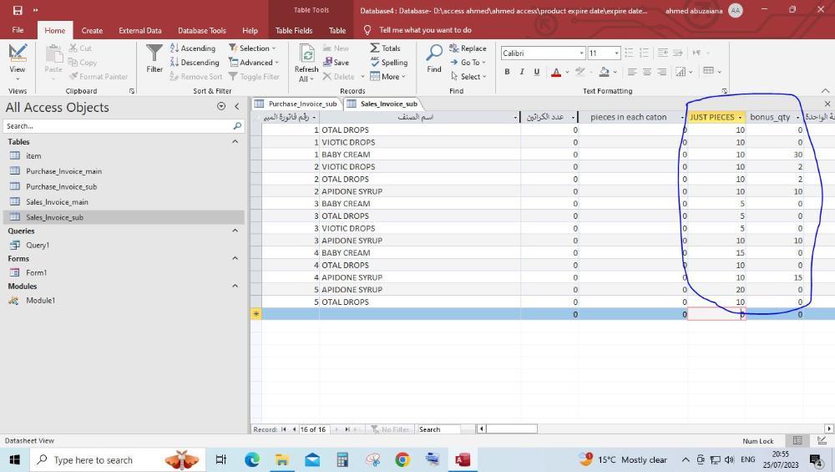Click the Totals sigma icon

point(375,48)
